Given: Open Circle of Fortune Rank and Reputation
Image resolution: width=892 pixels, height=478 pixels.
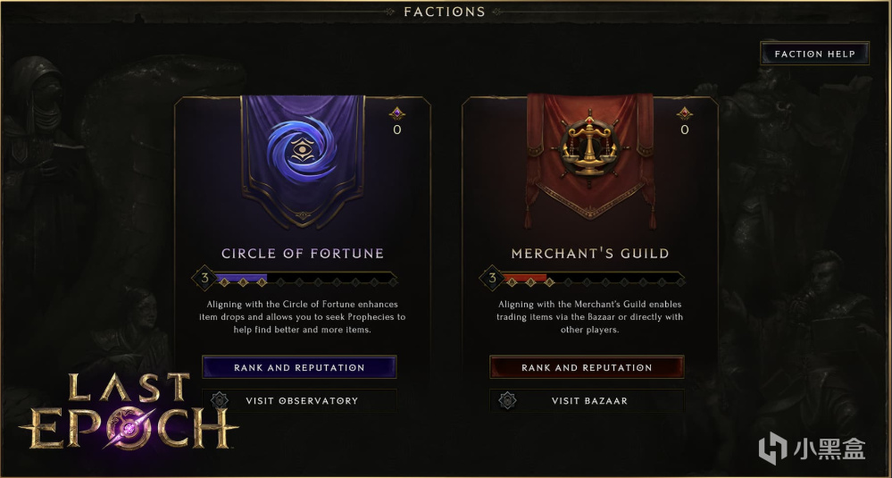Looking at the screenshot, I should click(299, 367).
